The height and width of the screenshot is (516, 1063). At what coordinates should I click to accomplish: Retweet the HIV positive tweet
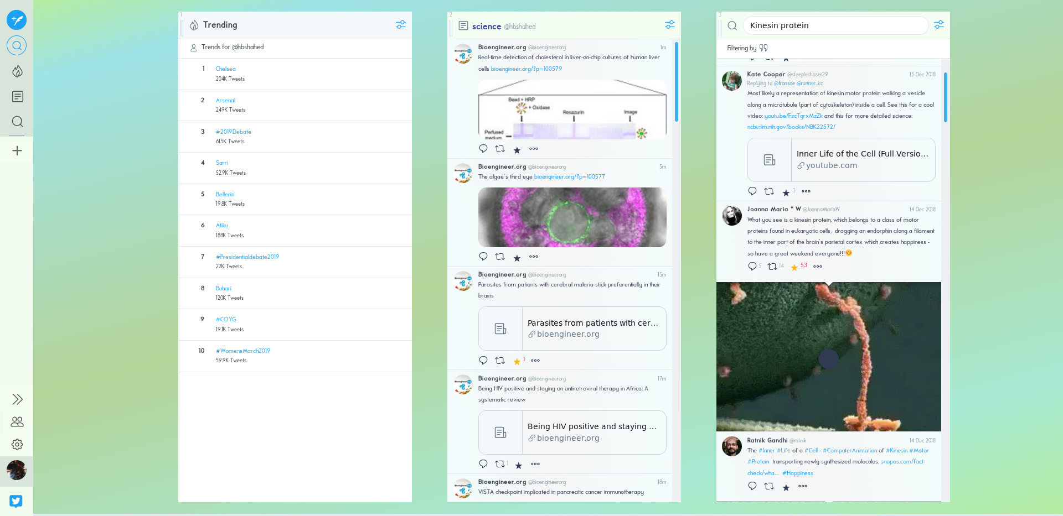point(500,464)
